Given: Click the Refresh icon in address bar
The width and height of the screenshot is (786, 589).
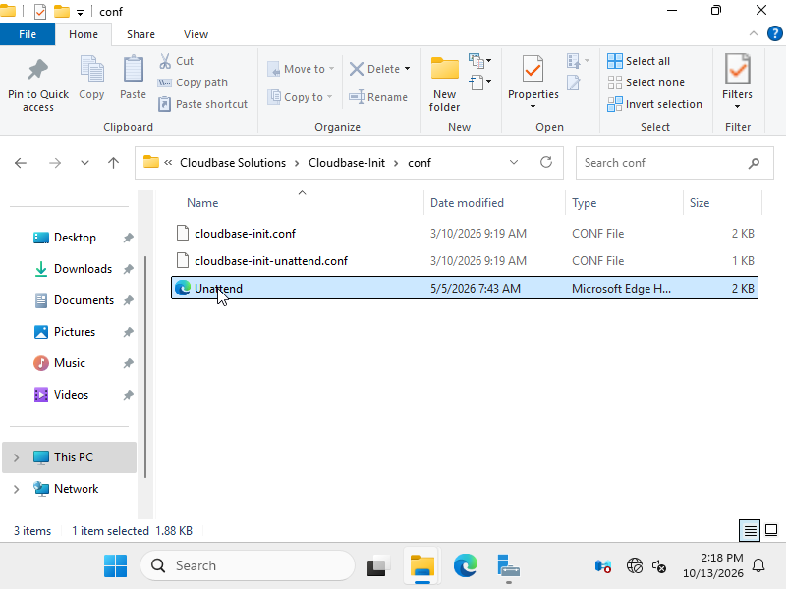Looking at the screenshot, I should pyautogui.click(x=546, y=162).
